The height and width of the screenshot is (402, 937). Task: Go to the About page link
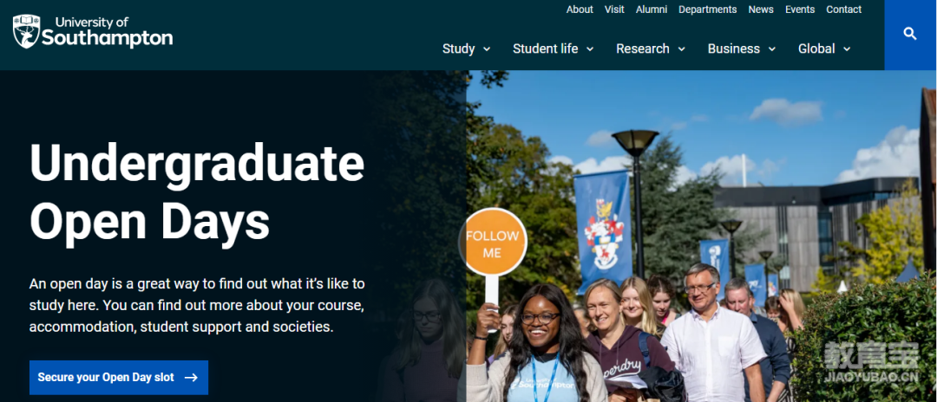tap(580, 10)
